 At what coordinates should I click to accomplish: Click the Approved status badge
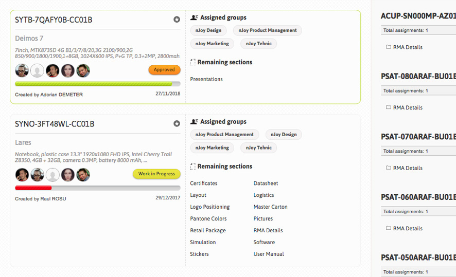point(164,70)
